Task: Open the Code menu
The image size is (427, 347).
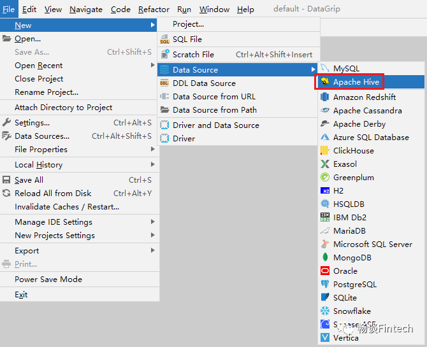Action: pyautogui.click(x=120, y=10)
